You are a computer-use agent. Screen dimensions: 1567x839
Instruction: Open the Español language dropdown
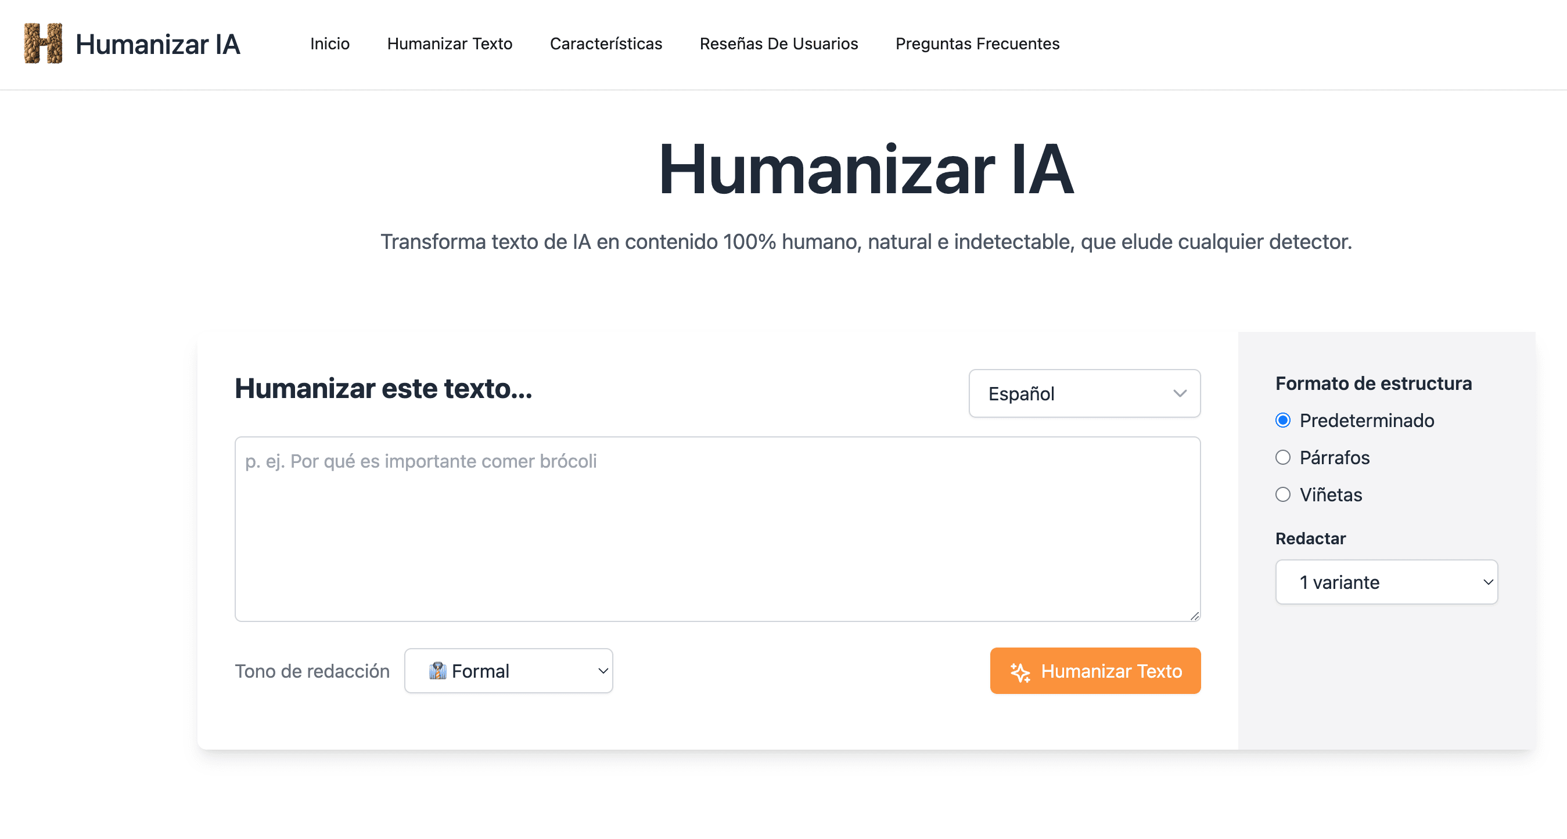pos(1084,393)
